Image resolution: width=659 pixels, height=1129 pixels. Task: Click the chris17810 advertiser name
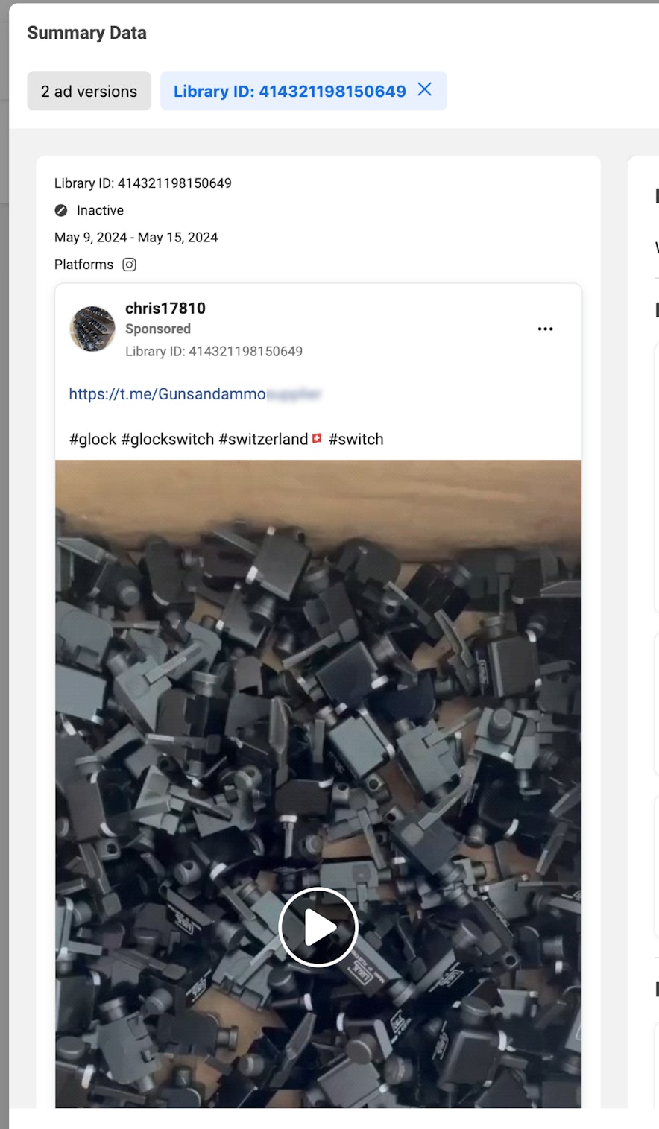pyautogui.click(x=165, y=308)
